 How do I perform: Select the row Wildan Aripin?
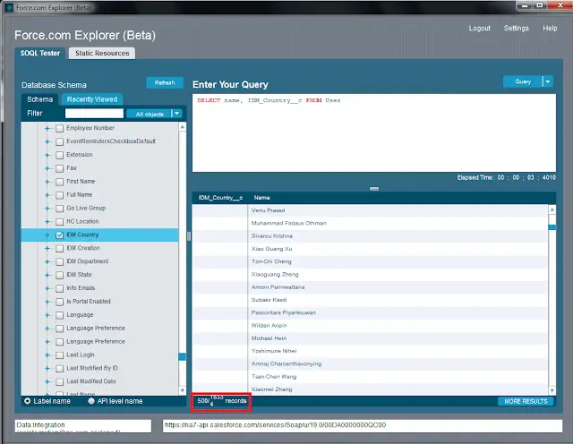[x=370, y=326]
